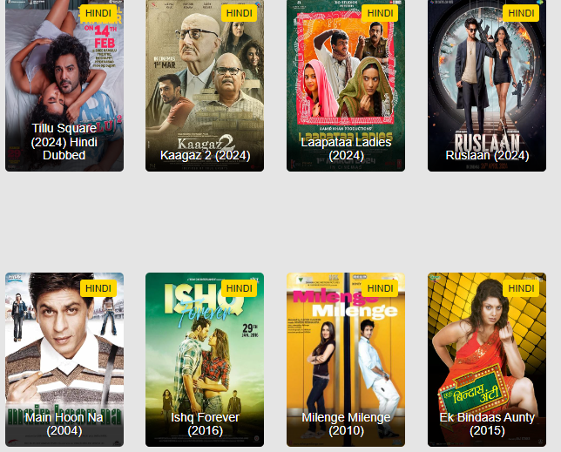Open the Milenge Milenge movie poster
Viewport: 561px width, 452px height.
click(346, 360)
